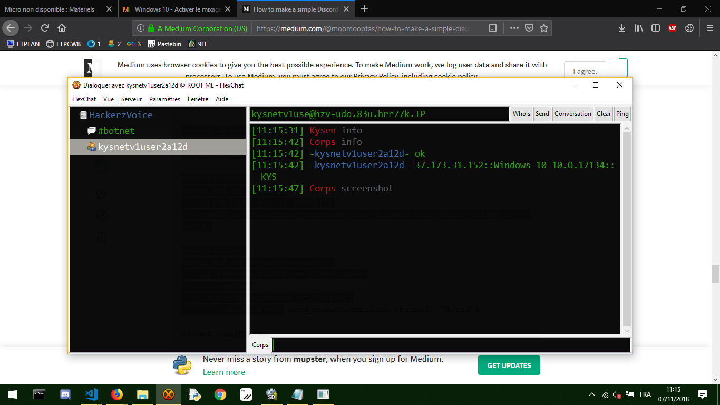
Task: Toggle reader view in Firefox address bar
Action: coord(492,28)
